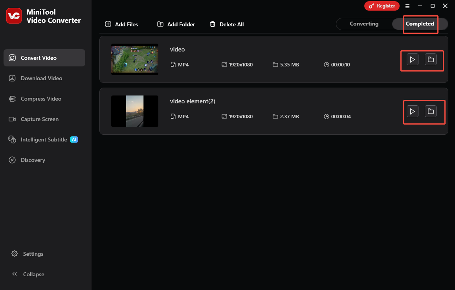Click the MP4 format icon in video element(2) row

173,116
